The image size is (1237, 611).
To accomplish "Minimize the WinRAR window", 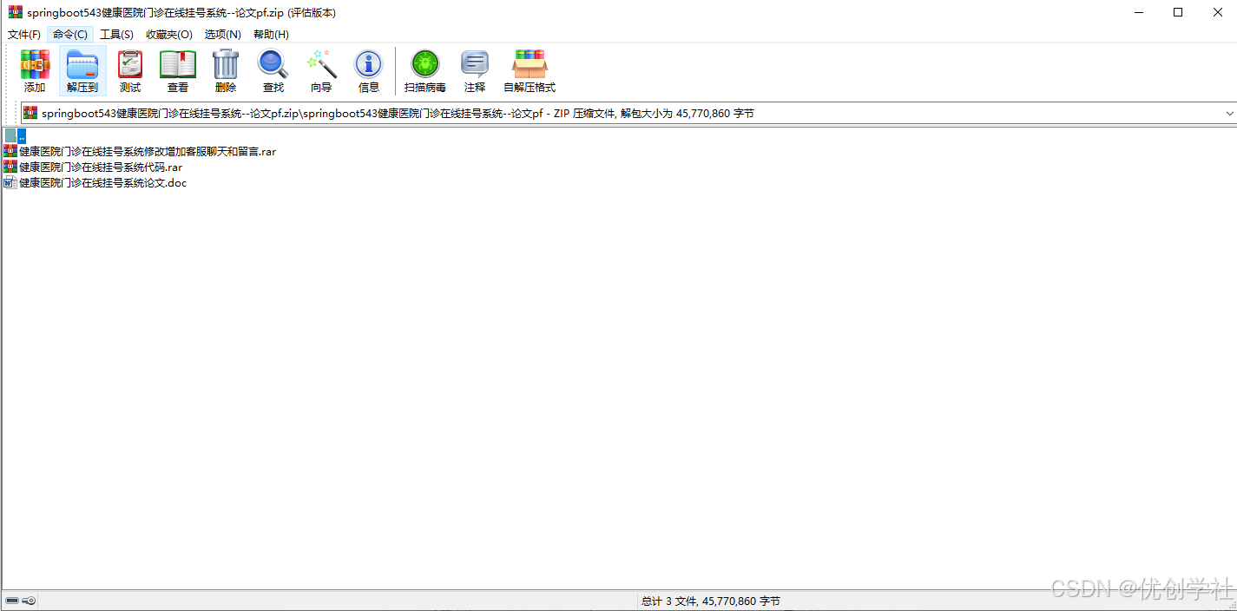I will point(1138,12).
